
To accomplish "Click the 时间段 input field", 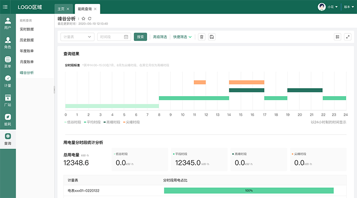I will (114, 37).
